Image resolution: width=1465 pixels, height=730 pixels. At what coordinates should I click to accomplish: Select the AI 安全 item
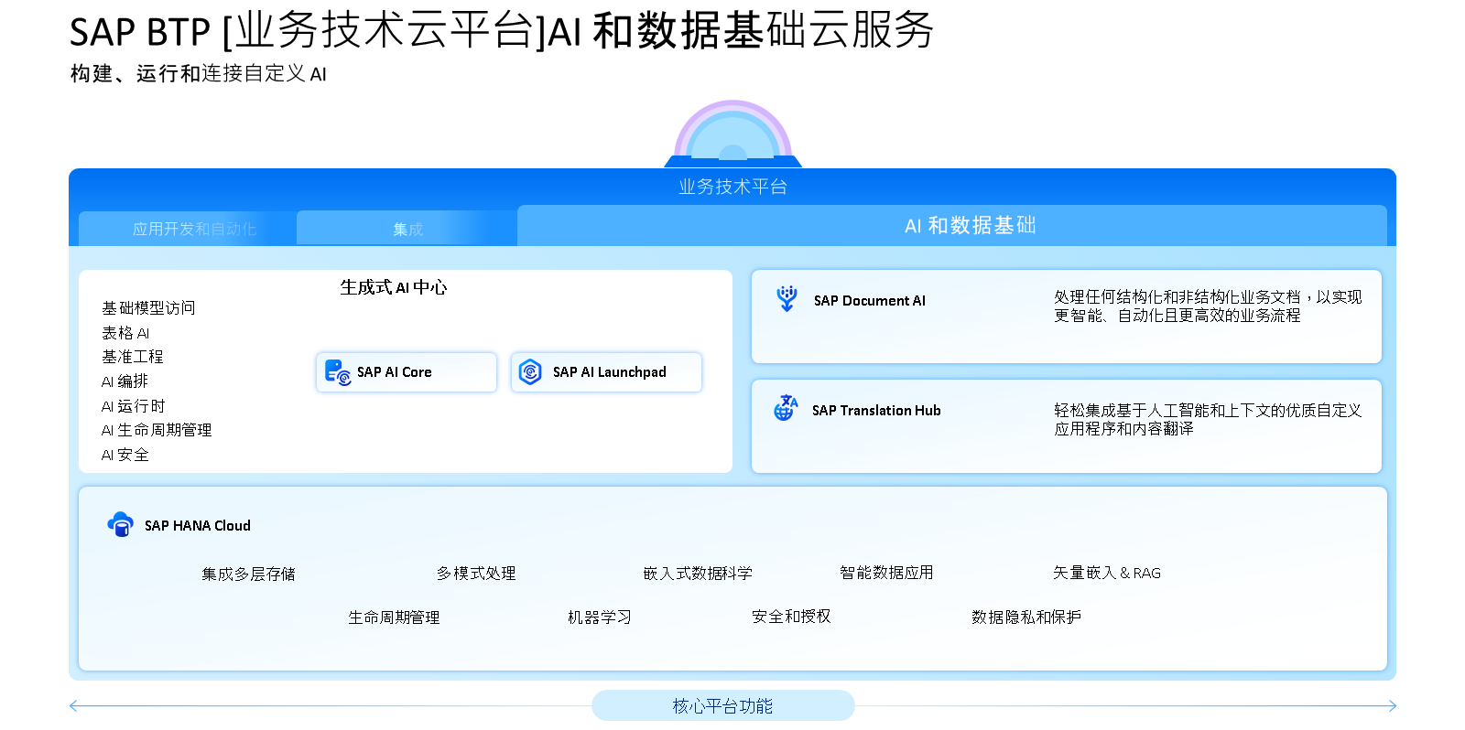coord(125,455)
